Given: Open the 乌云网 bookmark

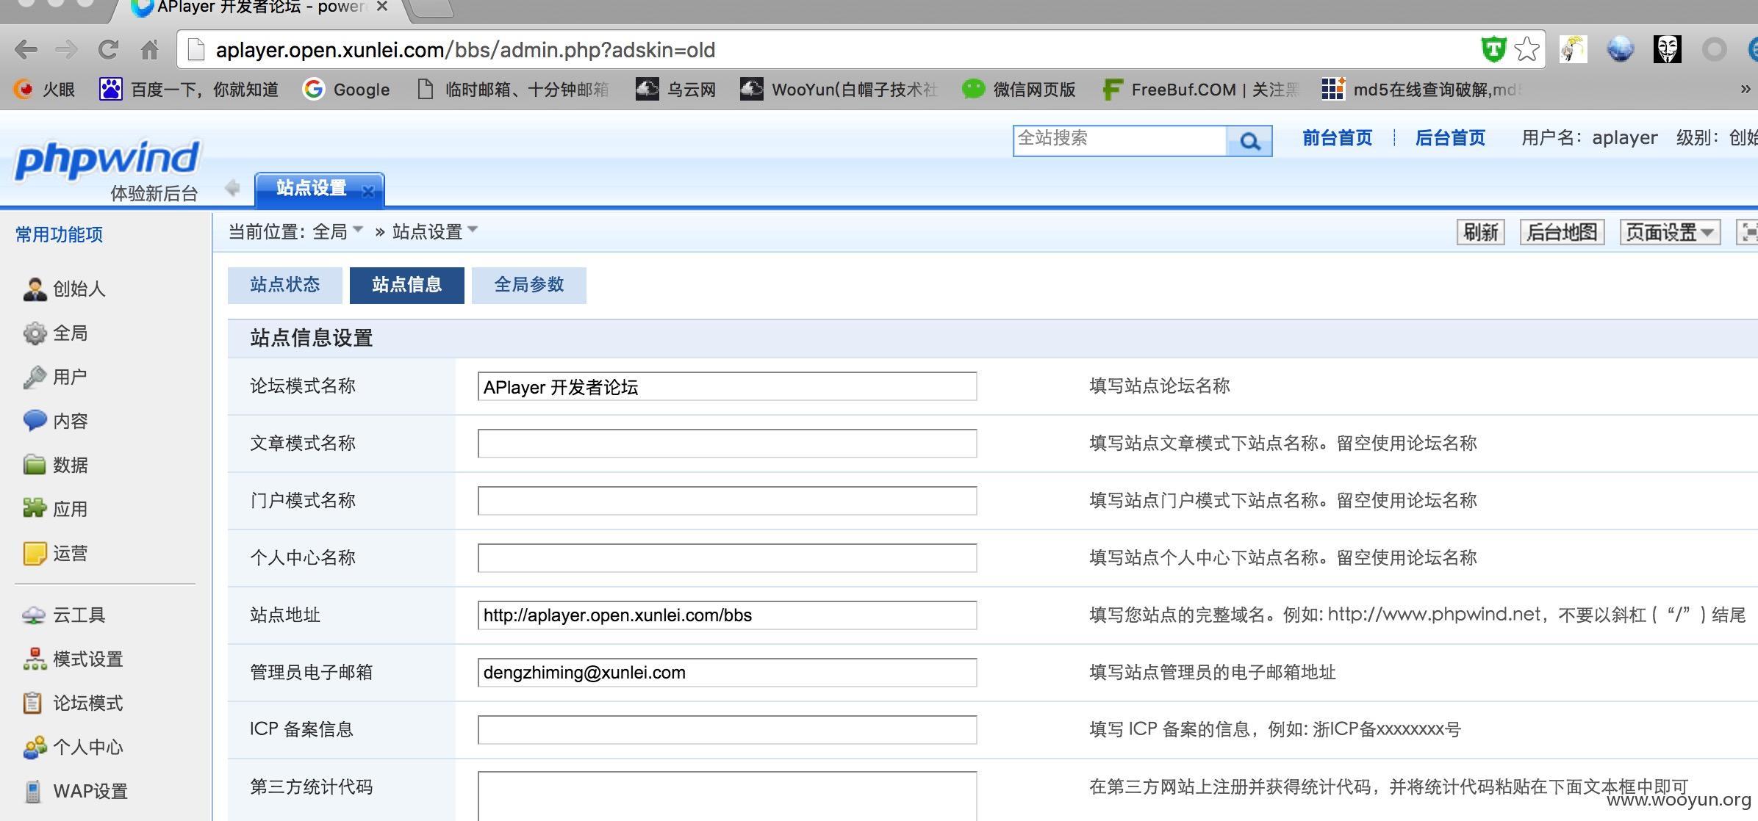Looking at the screenshot, I should pos(675,90).
